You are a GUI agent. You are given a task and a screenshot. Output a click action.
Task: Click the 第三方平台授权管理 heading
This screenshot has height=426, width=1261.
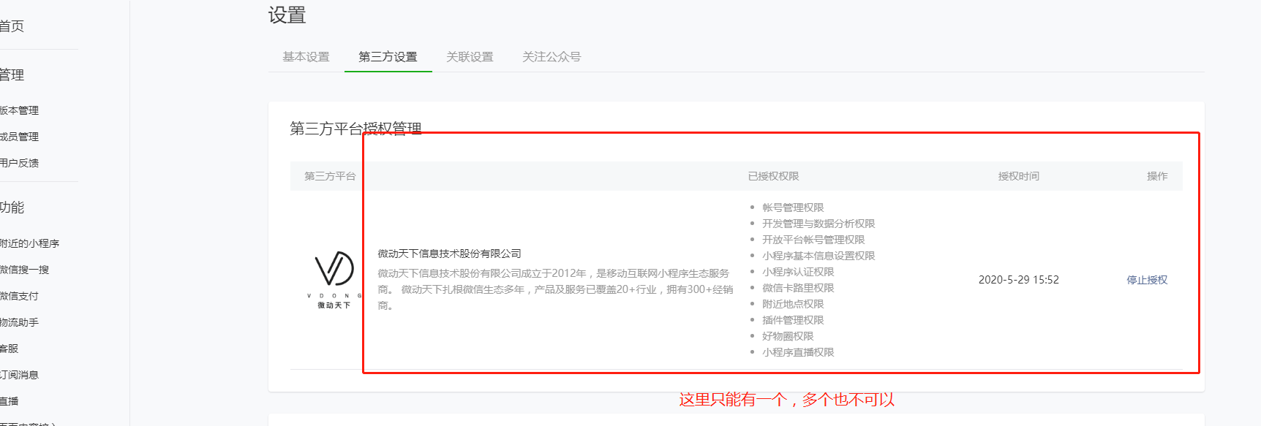[355, 129]
